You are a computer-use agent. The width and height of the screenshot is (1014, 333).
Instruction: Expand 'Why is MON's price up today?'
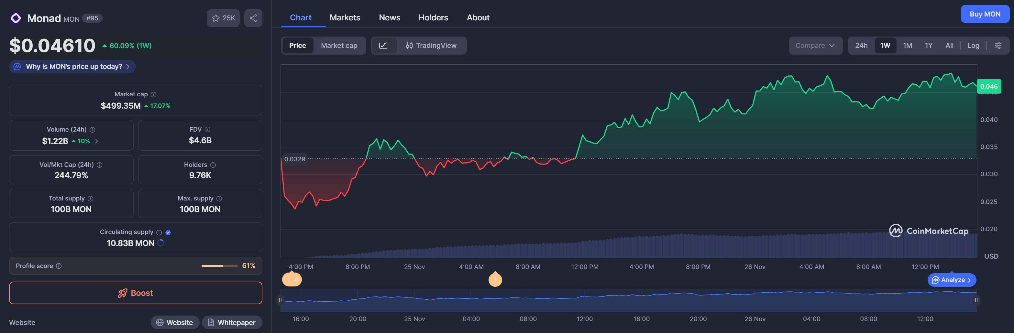coord(72,67)
